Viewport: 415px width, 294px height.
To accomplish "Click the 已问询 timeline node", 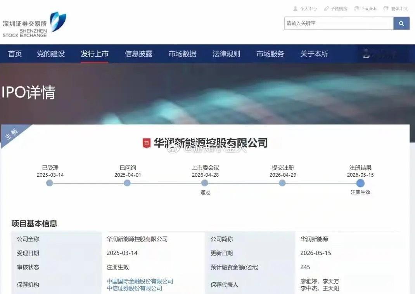I will (x=127, y=183).
